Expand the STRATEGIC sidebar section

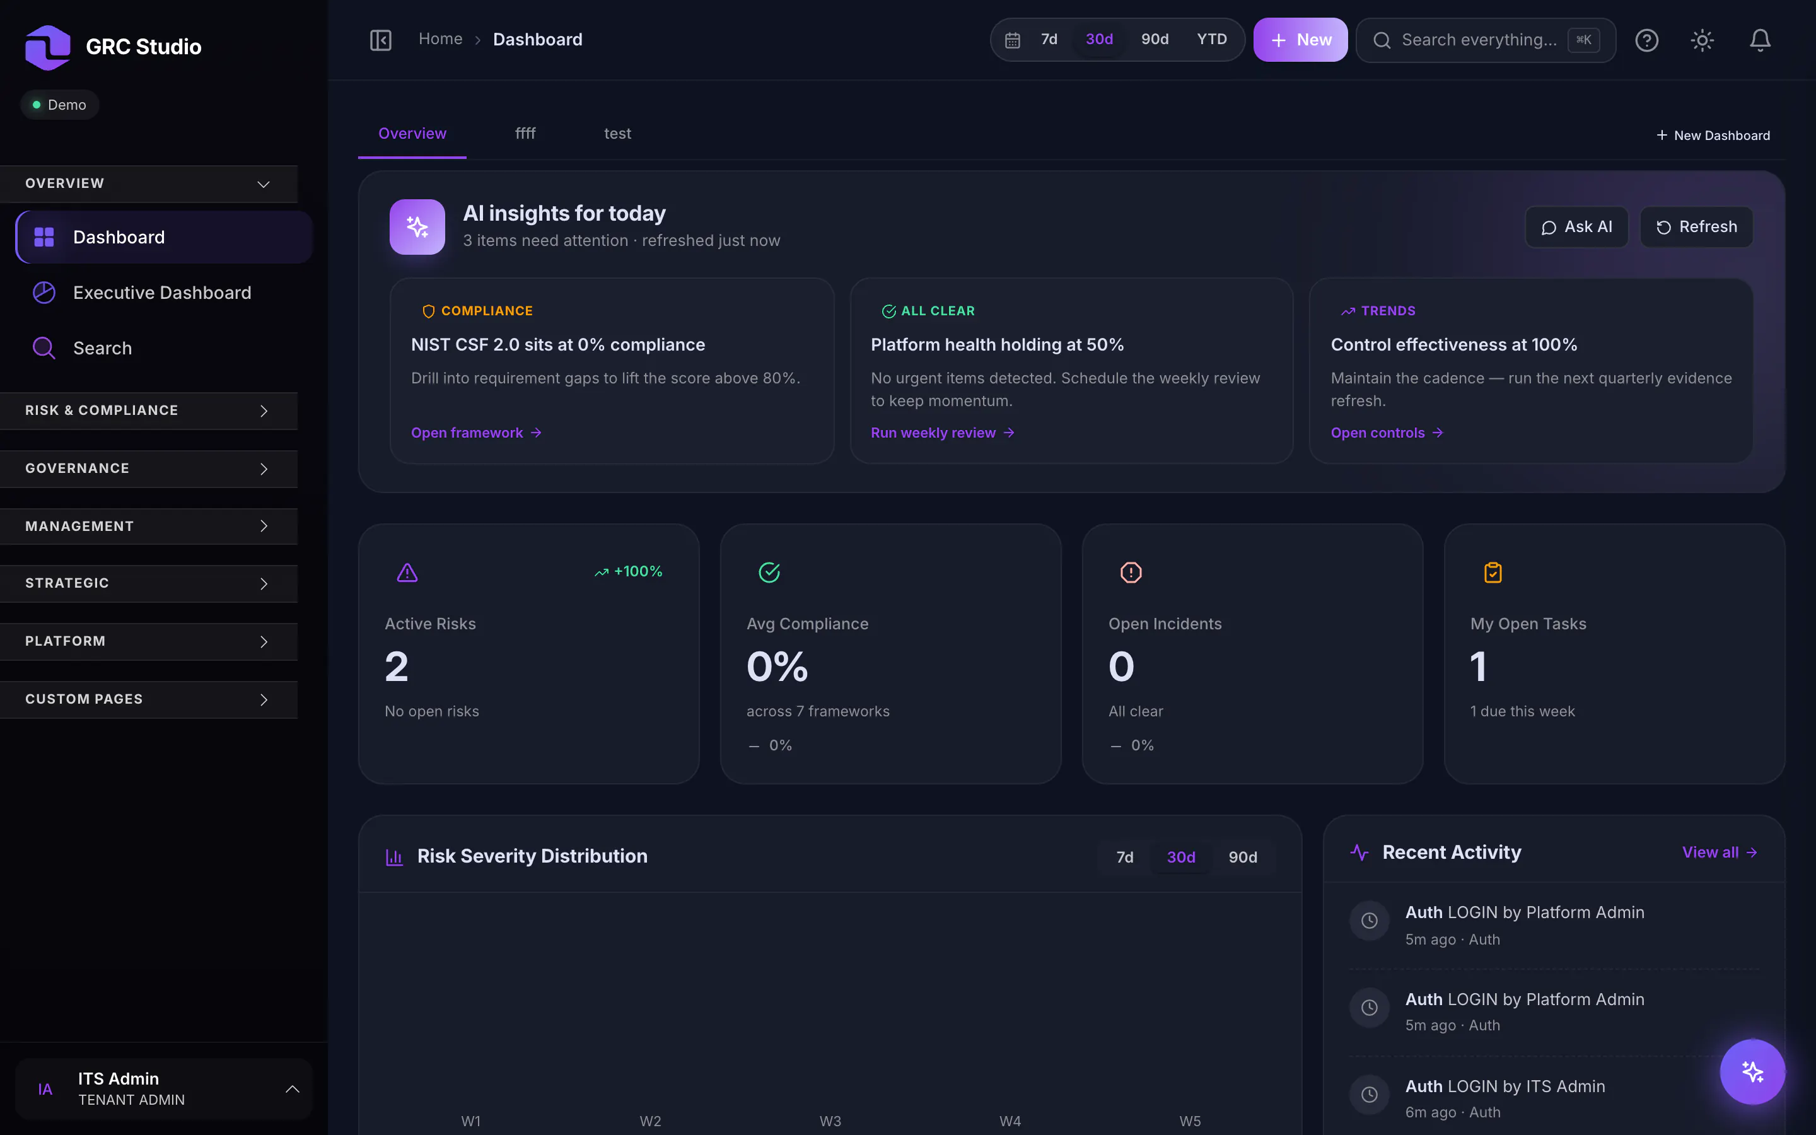(x=149, y=583)
